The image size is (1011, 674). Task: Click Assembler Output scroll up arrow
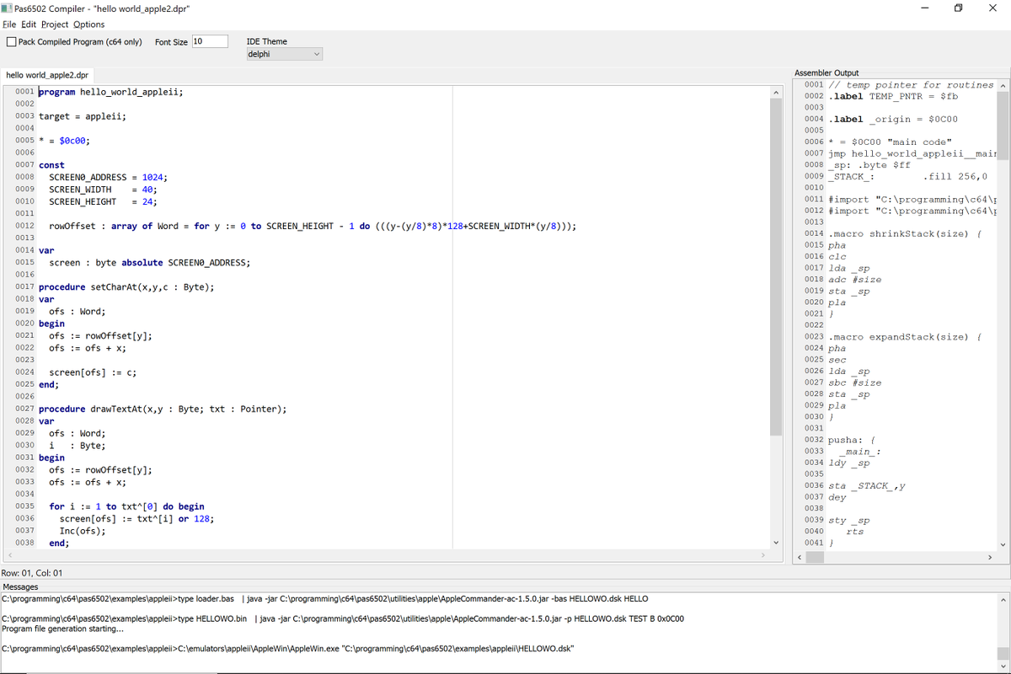1003,85
